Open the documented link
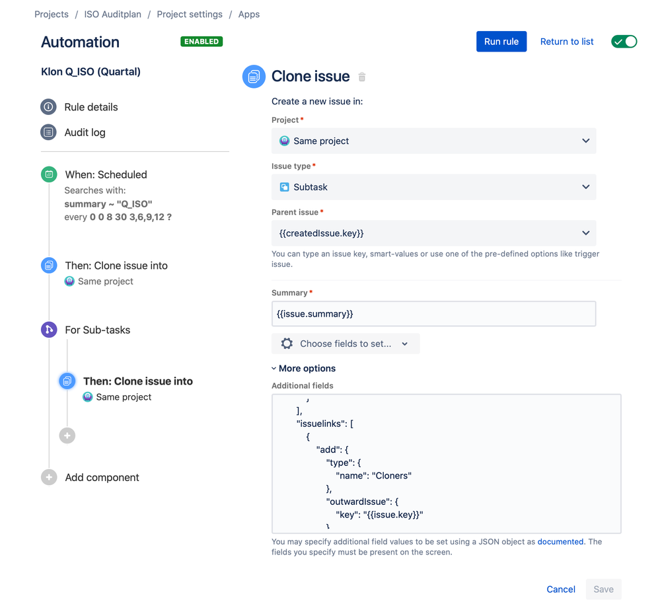The height and width of the screenshot is (606, 660). coord(560,542)
